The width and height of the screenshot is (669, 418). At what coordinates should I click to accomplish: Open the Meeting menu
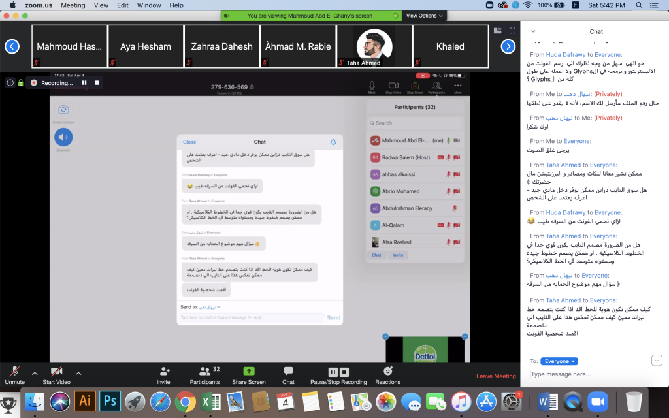(73, 5)
